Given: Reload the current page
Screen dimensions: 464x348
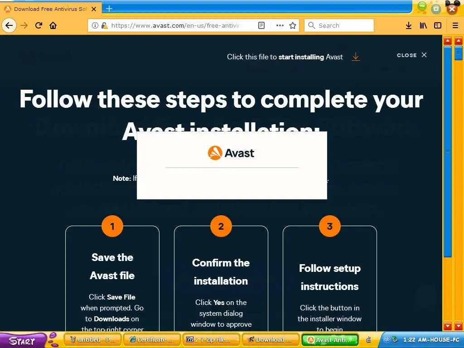Looking at the screenshot, I should [x=39, y=25].
